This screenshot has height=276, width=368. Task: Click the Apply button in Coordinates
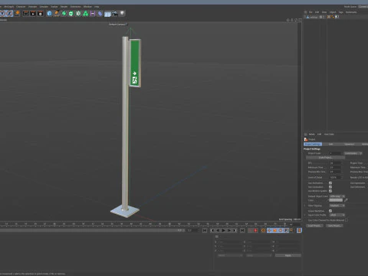pyautogui.click(x=288, y=255)
